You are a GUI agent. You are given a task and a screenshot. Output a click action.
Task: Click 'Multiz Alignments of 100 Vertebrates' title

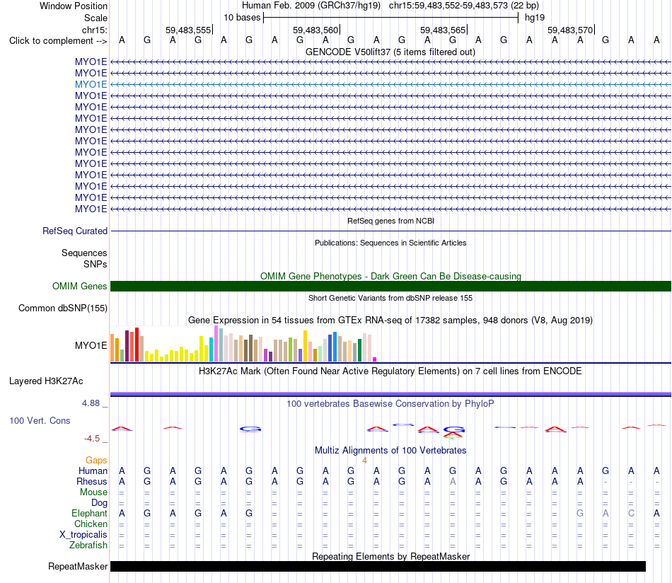coord(390,450)
